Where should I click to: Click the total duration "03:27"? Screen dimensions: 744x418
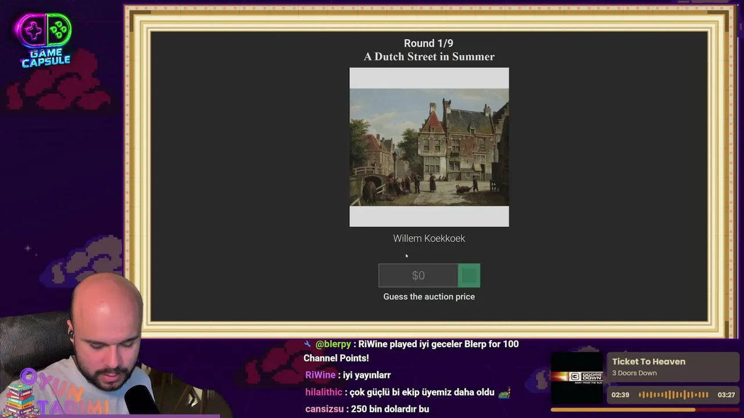point(726,395)
